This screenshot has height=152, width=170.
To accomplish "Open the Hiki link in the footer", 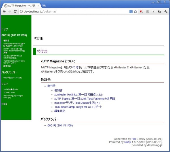I will coord(134,139).
